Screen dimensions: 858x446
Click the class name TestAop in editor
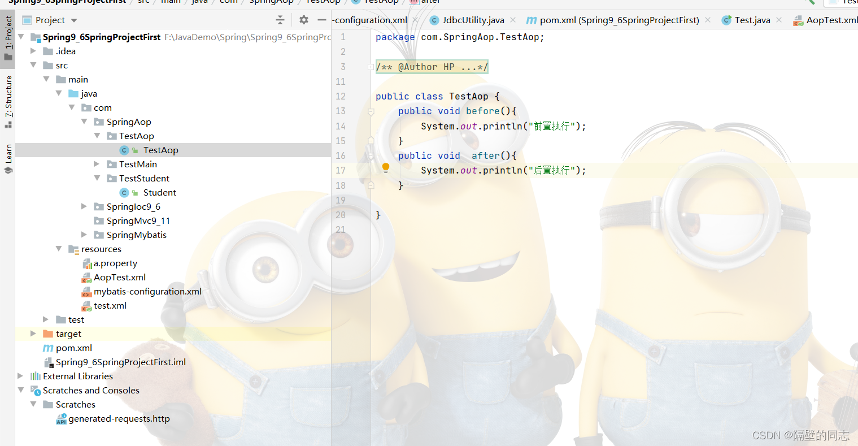[468, 97]
